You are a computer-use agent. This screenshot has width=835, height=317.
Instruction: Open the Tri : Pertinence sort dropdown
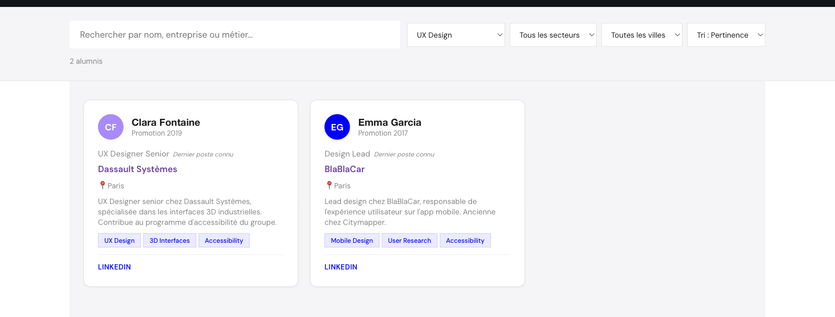(x=726, y=35)
